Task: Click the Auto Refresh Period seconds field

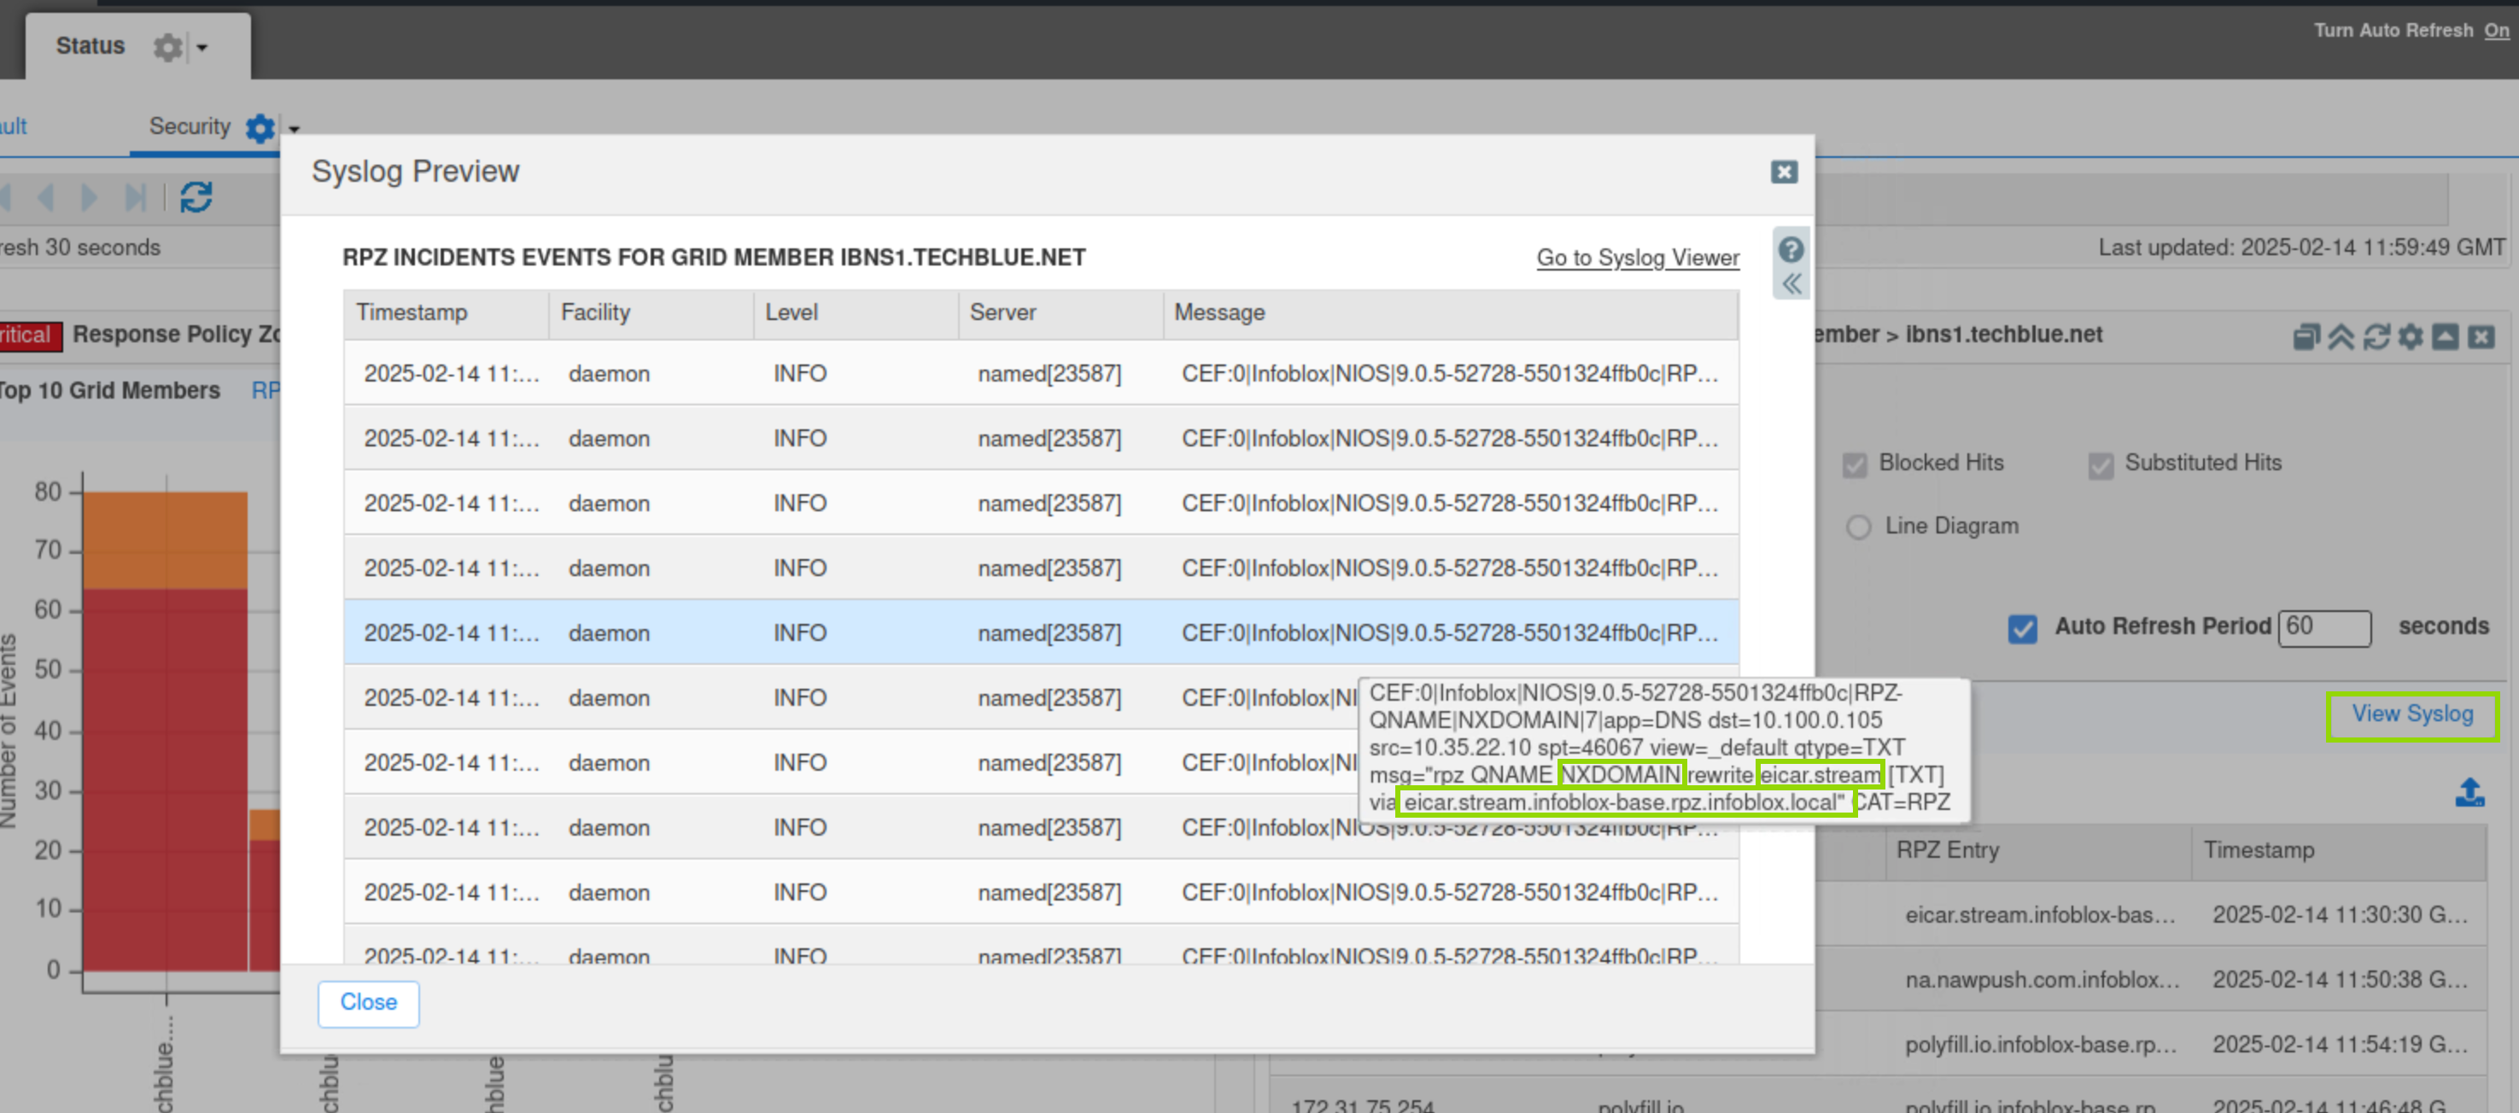Action: point(2323,627)
